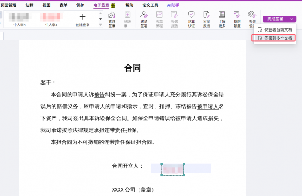Open the 论文工具 tab
The height and width of the screenshot is (196, 302).
click(150, 5)
